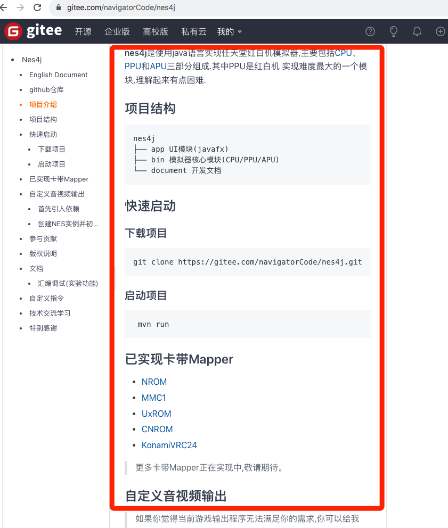
Task: Open the NROM mapper link
Action: coord(154,382)
